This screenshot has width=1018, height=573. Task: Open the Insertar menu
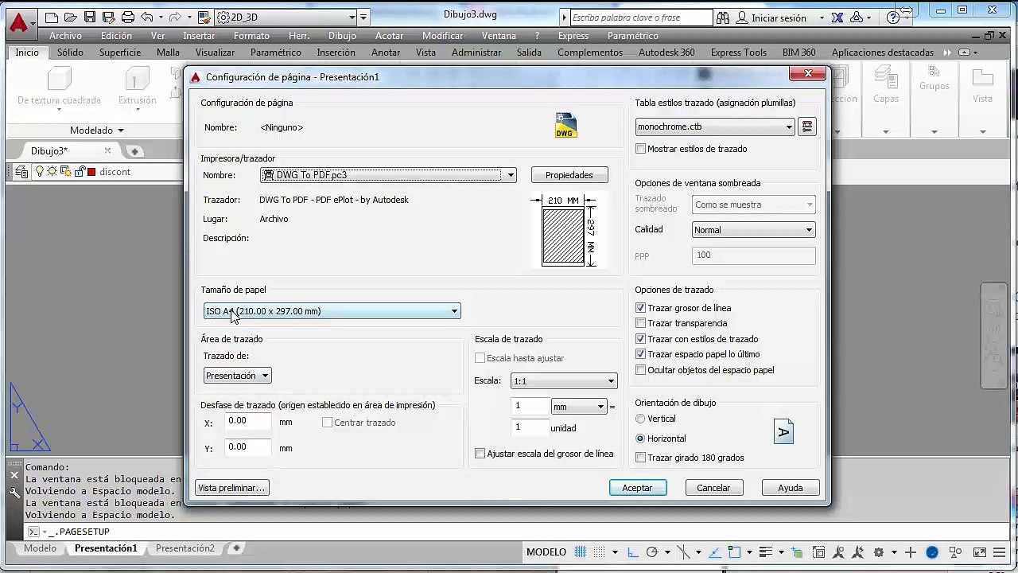(199, 36)
